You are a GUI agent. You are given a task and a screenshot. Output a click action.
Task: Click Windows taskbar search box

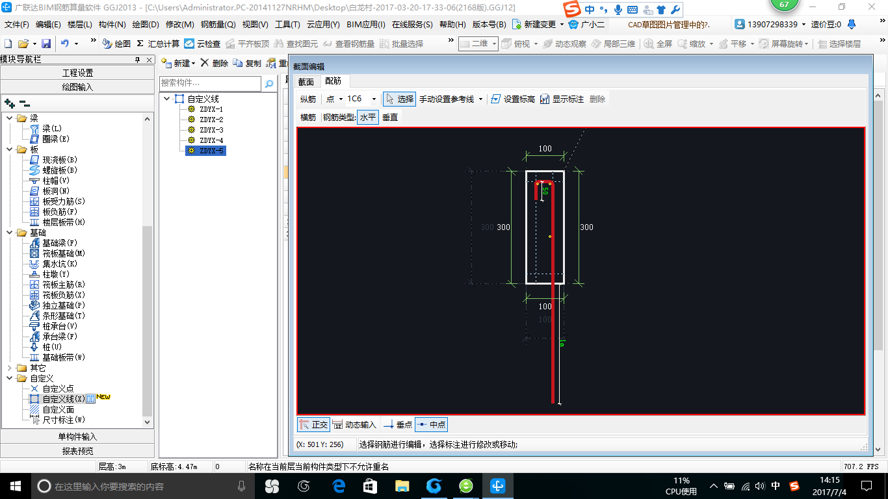[x=142, y=486]
